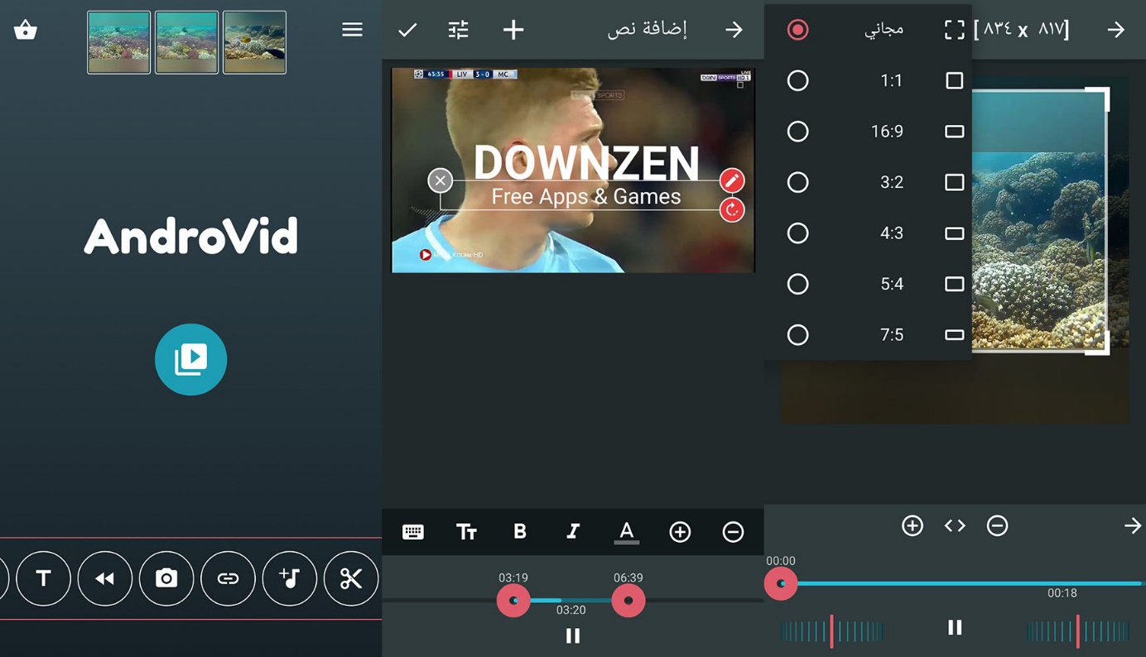Image resolution: width=1146 pixels, height=657 pixels.
Task: Toggle italic text formatting
Action: tap(572, 531)
